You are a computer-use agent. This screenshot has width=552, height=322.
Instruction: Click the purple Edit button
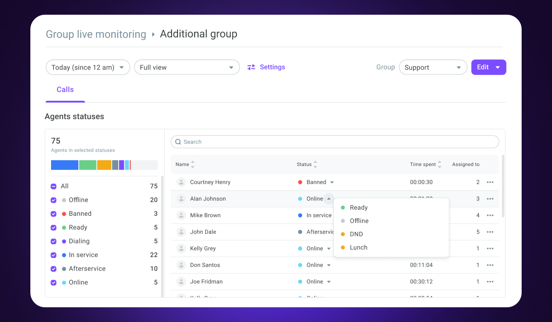[489, 67]
